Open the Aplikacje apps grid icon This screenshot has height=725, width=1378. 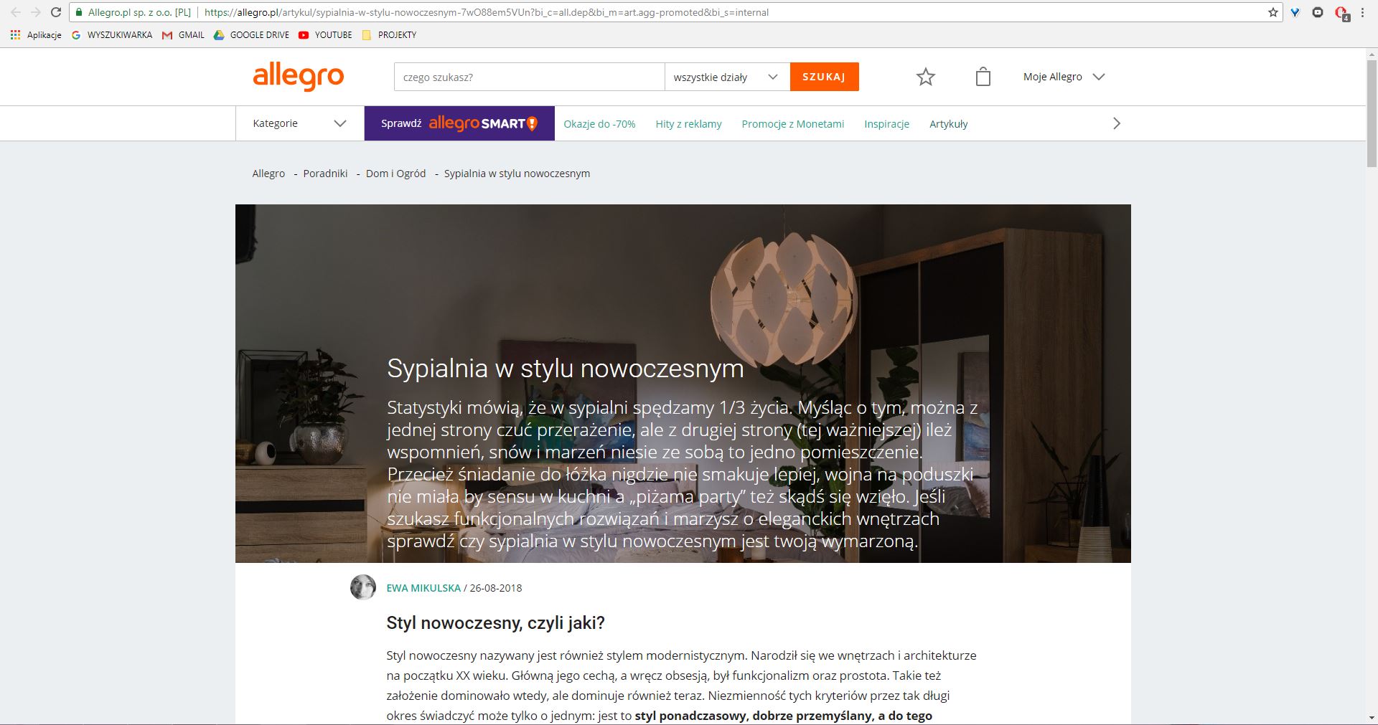(15, 34)
